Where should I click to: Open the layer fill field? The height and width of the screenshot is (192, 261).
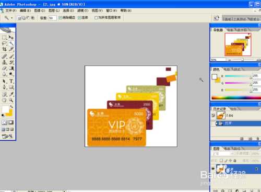point(255,161)
